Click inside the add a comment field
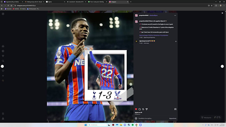Screen dimensions: 226x127 (153, 118)
